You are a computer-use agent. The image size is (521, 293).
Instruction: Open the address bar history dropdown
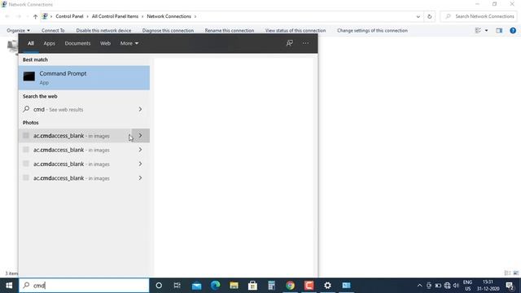pos(418,16)
